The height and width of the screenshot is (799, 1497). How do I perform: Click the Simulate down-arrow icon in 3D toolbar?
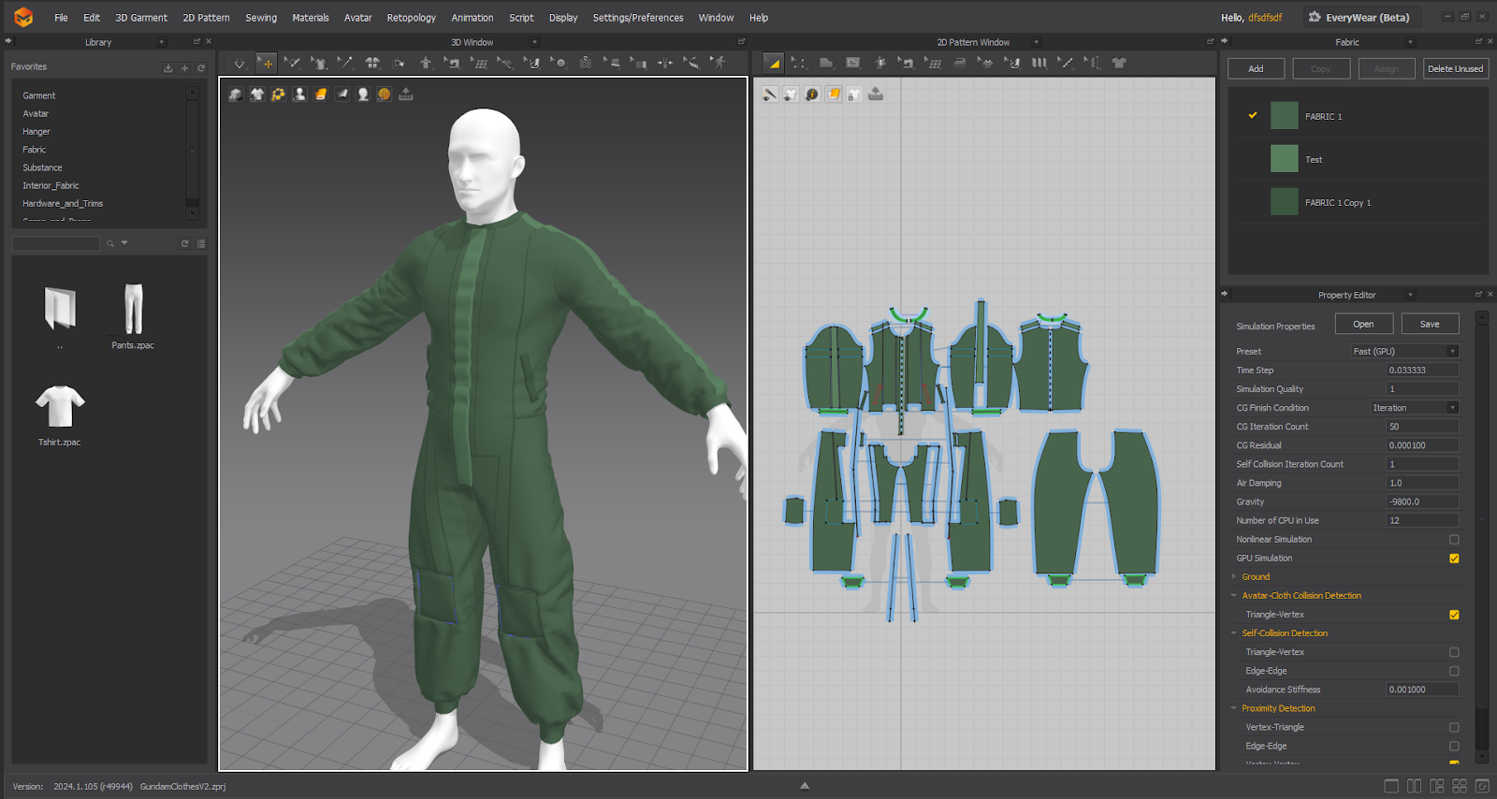tap(240, 63)
